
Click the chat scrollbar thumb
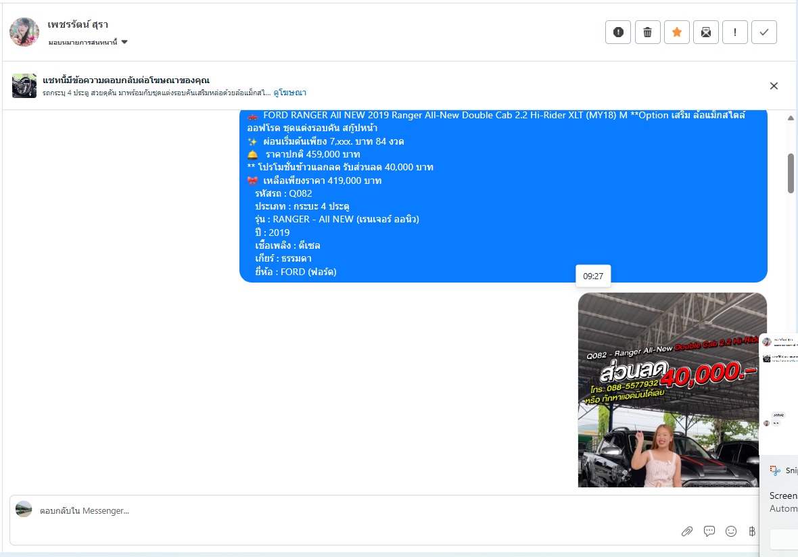coord(791,174)
